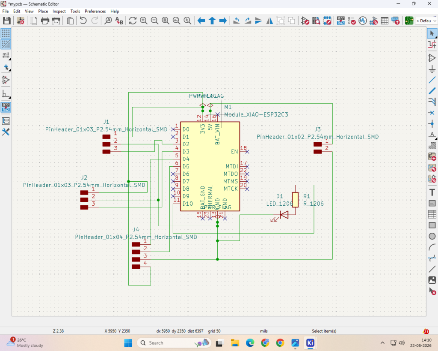
Task: Toggle hidden pins display
Action: [6, 80]
